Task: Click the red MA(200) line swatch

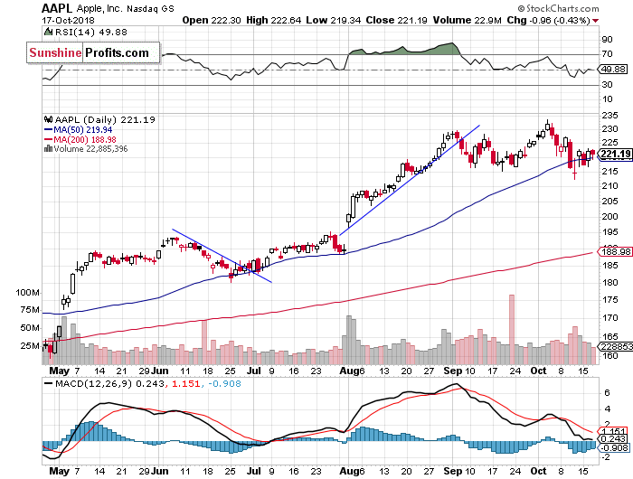Action: (48, 139)
